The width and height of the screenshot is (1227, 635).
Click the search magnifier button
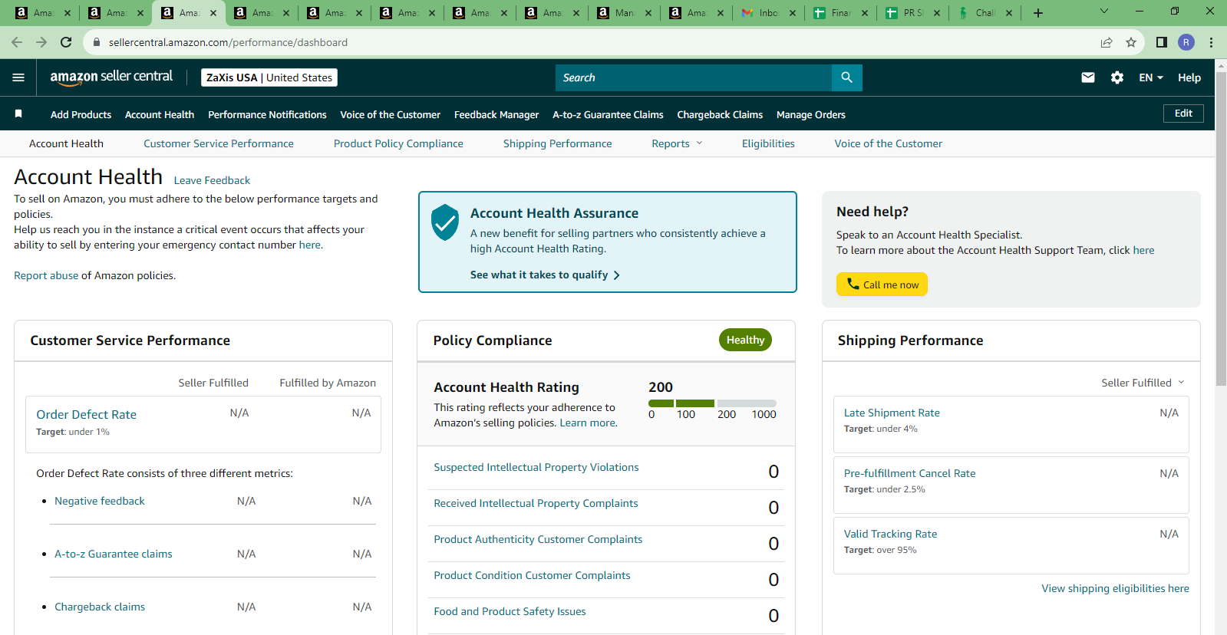(x=846, y=77)
